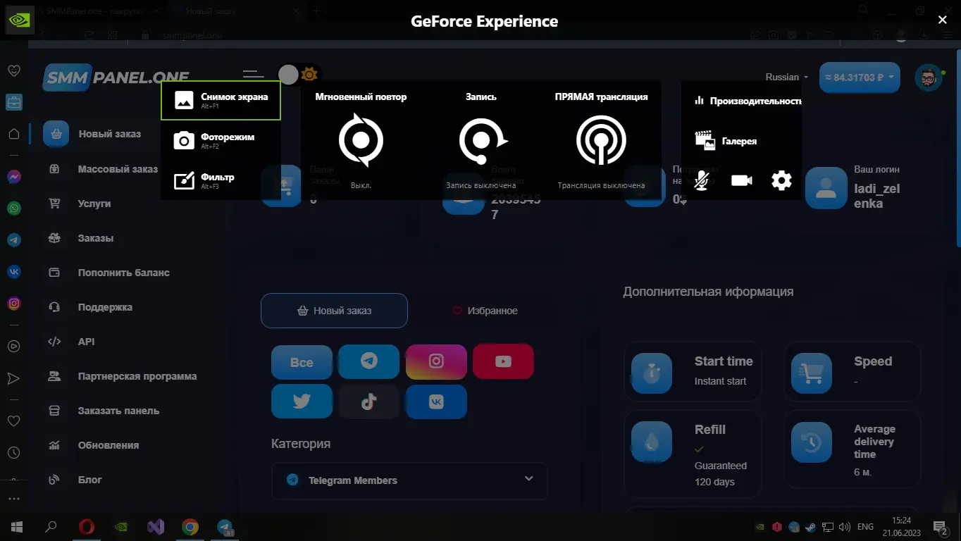The height and width of the screenshot is (541, 961).
Task: Open GeForce Experience settings gear
Action: click(x=781, y=180)
